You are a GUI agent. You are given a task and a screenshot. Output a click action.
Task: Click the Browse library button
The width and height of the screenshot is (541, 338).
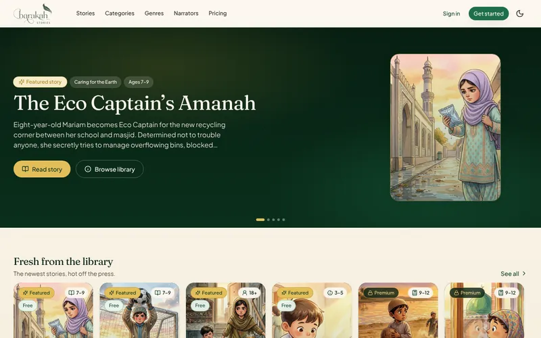(x=110, y=169)
